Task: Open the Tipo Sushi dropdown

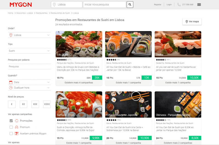Action: [30, 51]
